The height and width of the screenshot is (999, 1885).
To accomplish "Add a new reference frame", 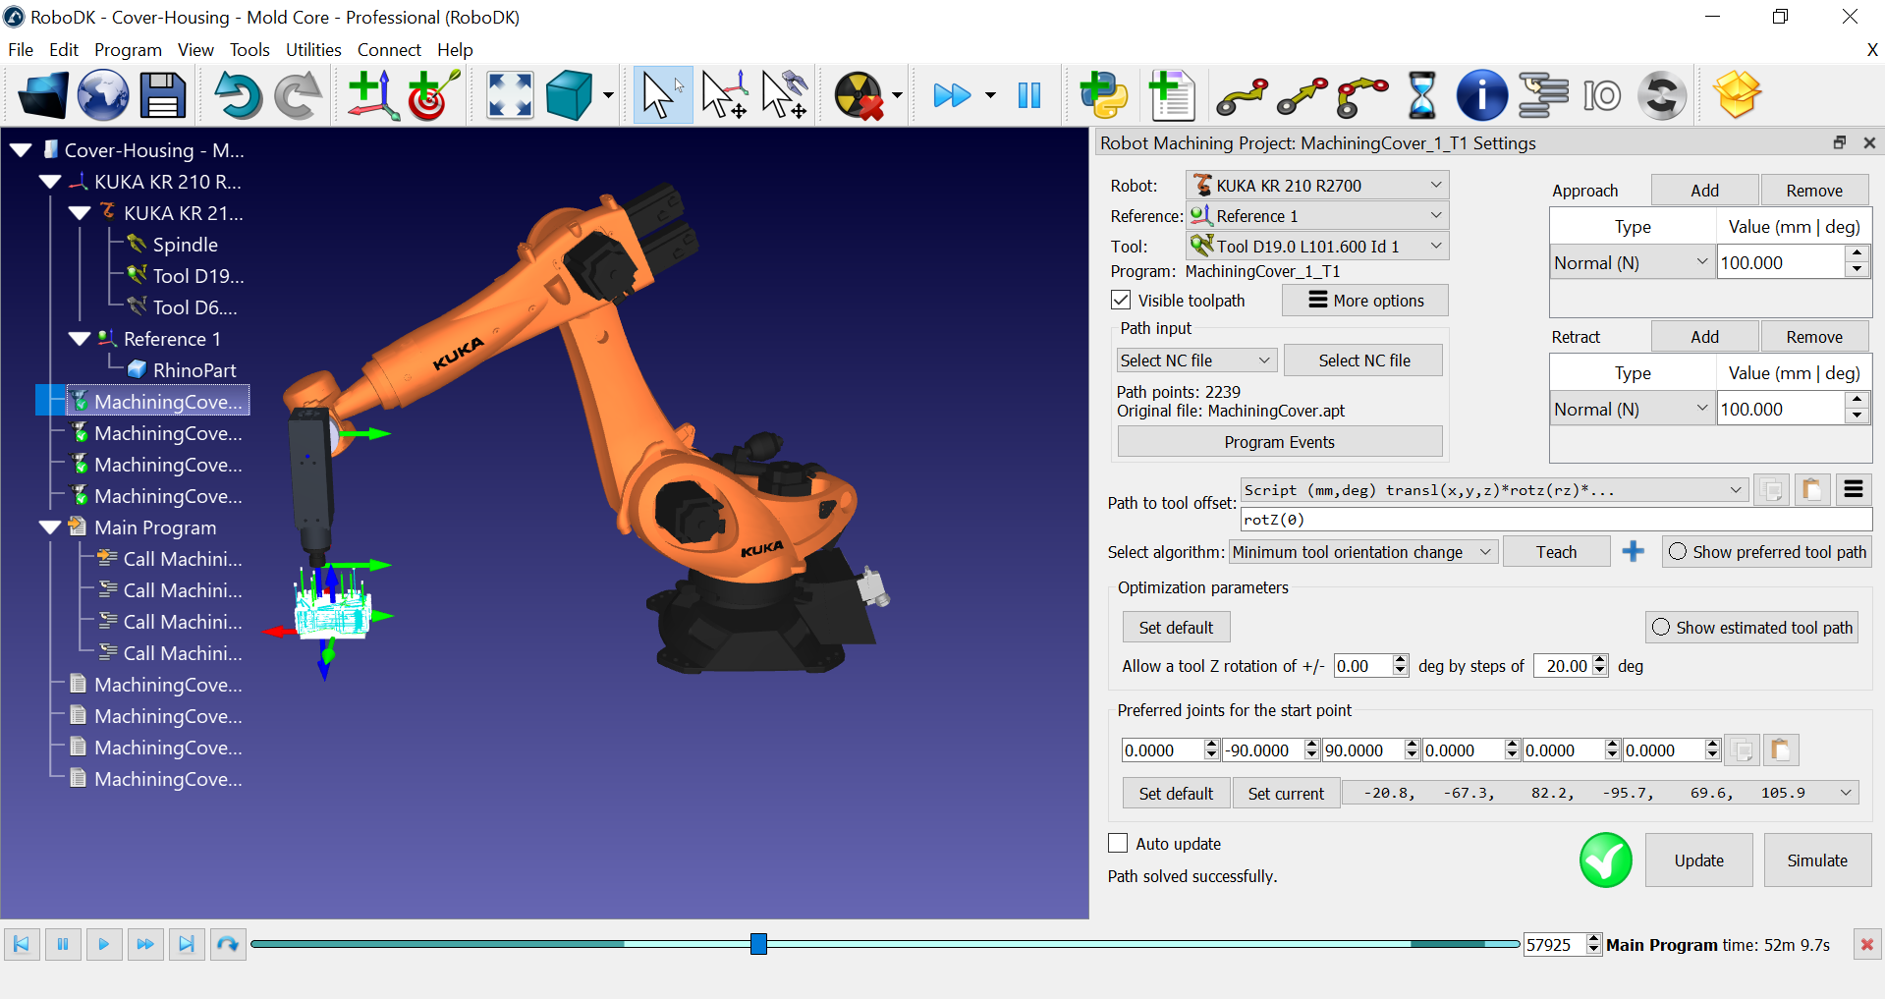I will (x=371, y=94).
